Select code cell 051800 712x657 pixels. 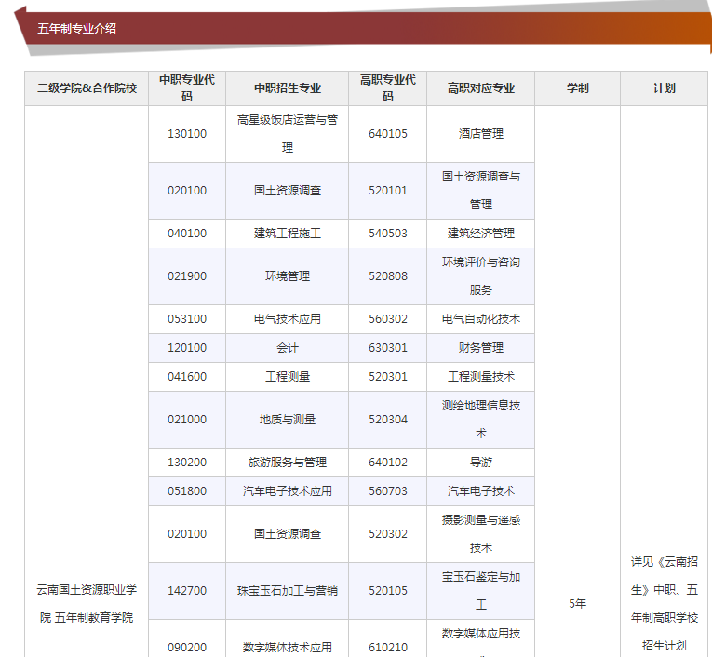(x=187, y=491)
